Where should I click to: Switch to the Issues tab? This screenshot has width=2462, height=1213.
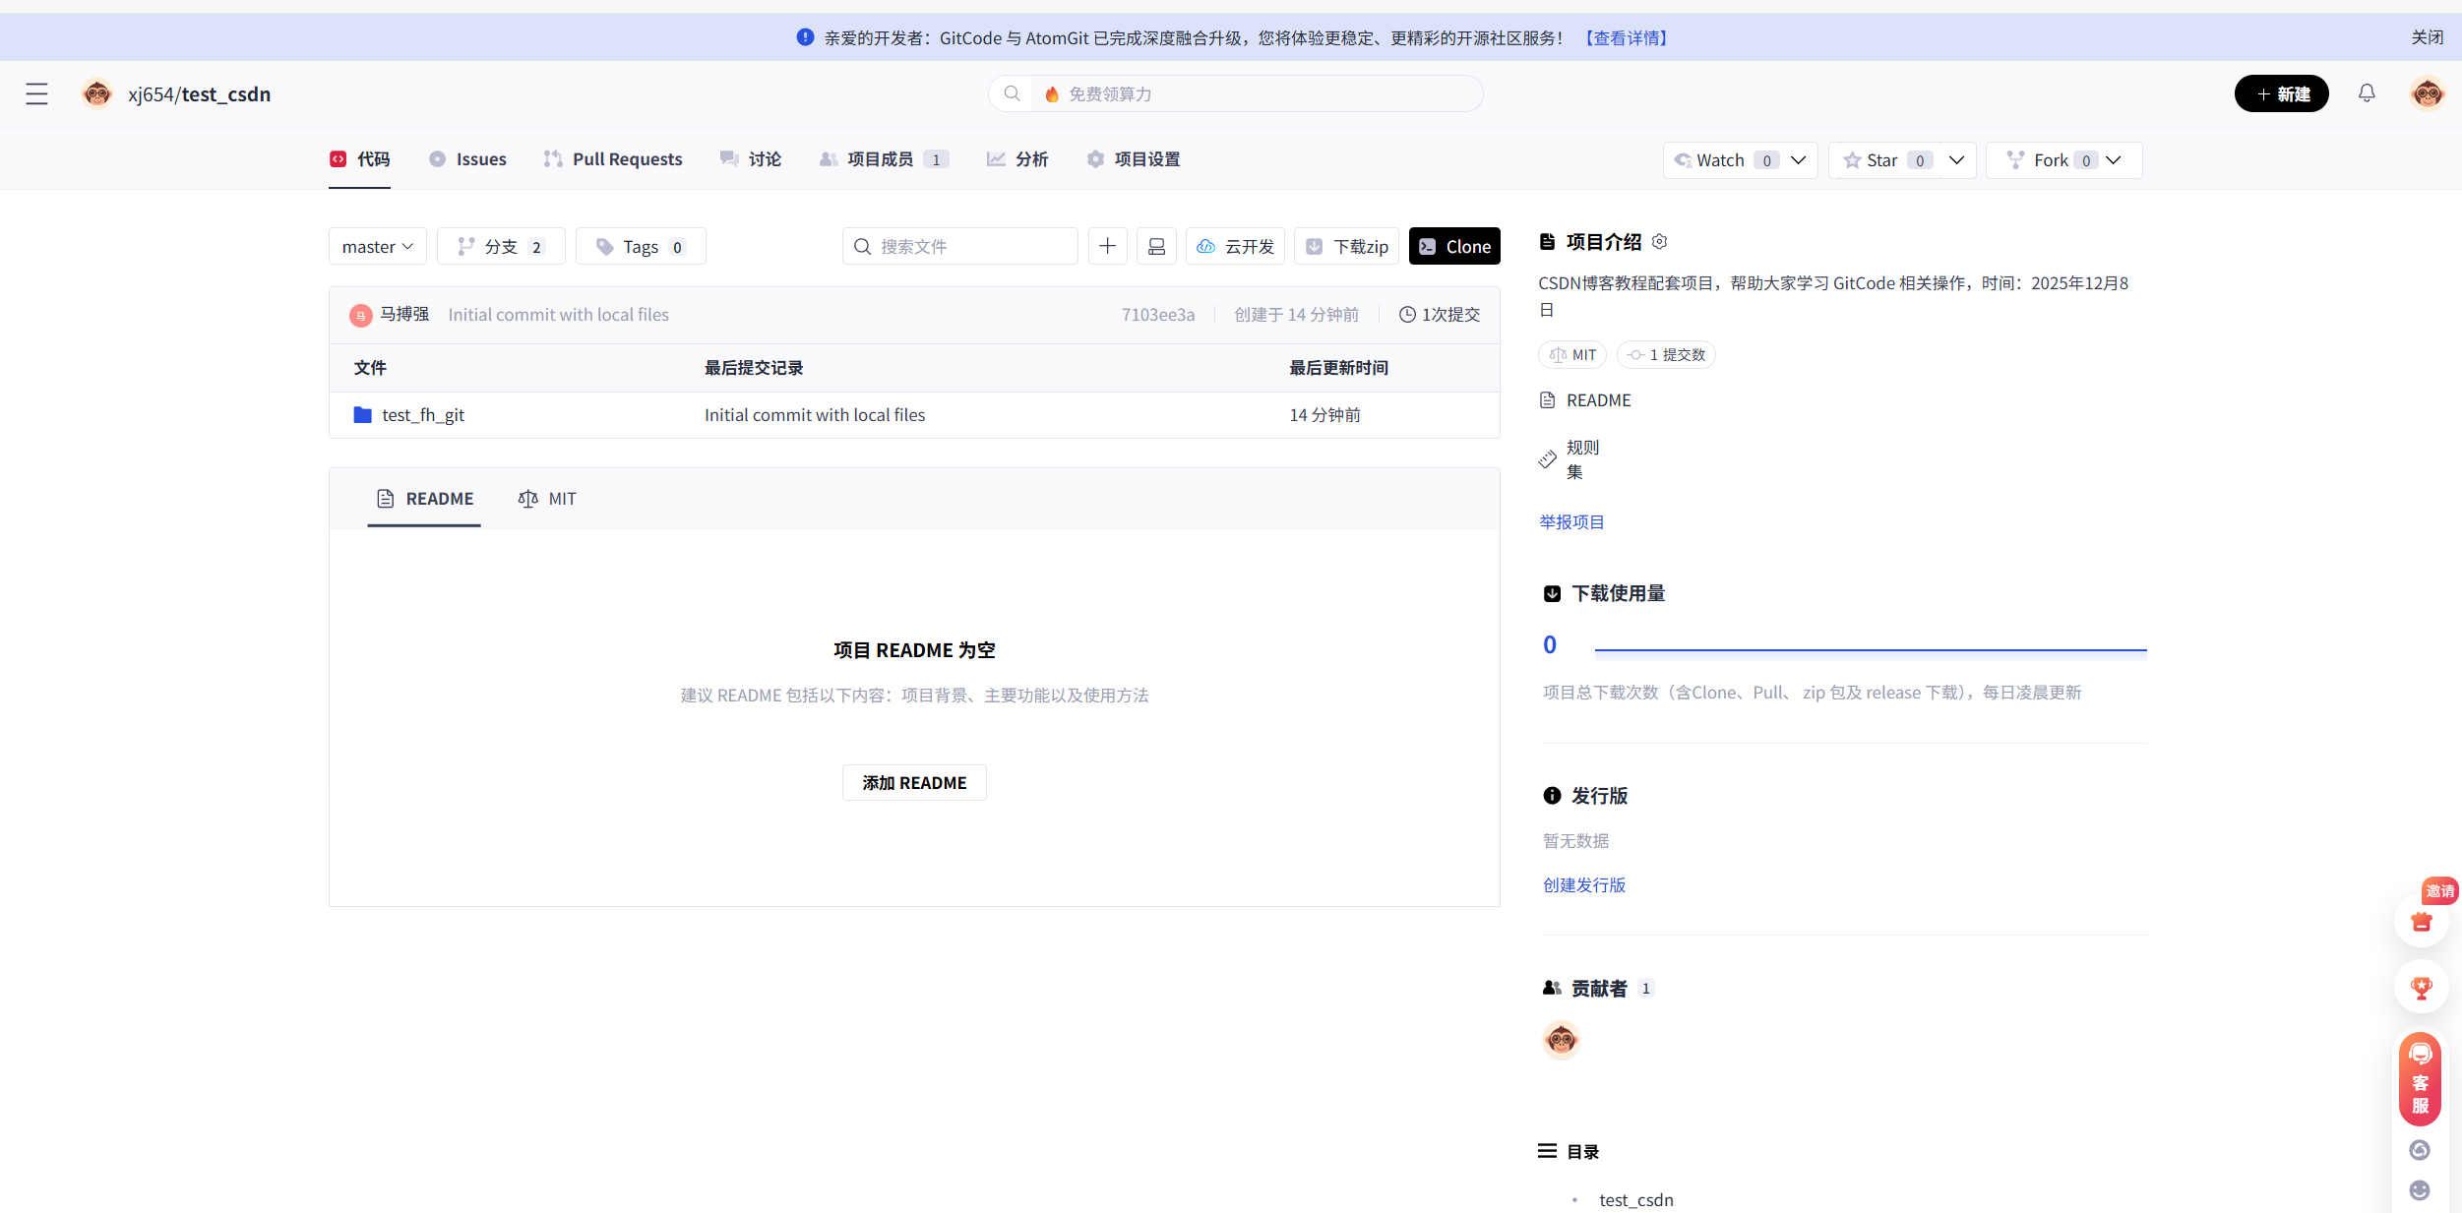click(x=468, y=159)
